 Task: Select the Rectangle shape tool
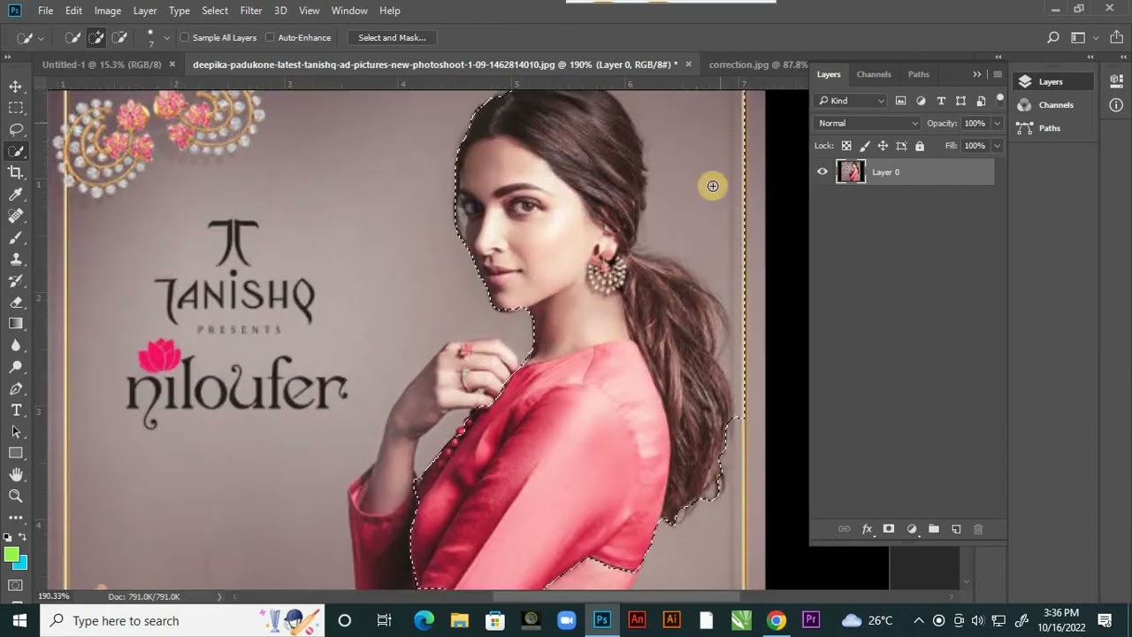tap(16, 453)
